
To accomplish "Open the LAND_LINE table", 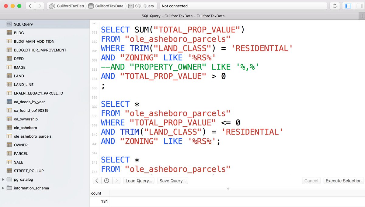I will tap(45, 85).
